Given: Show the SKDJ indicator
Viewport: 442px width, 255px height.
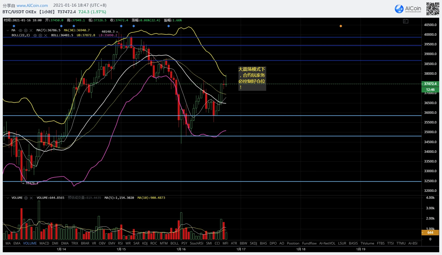Looking at the screenshot, I should [x=253, y=243].
